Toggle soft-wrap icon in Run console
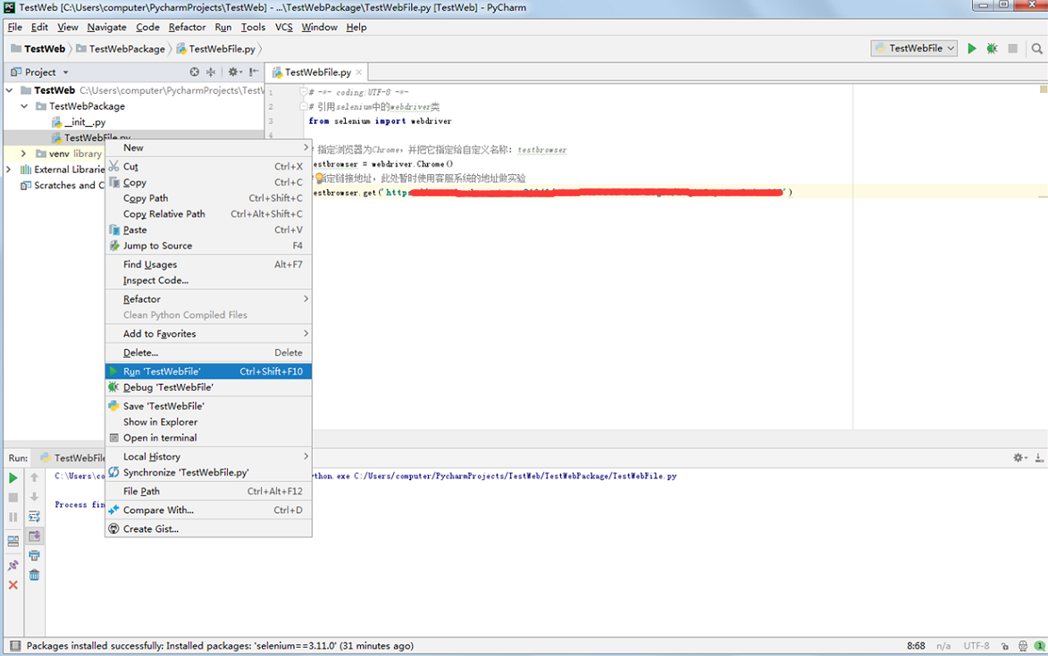This screenshot has width=1048, height=656. pyautogui.click(x=34, y=517)
